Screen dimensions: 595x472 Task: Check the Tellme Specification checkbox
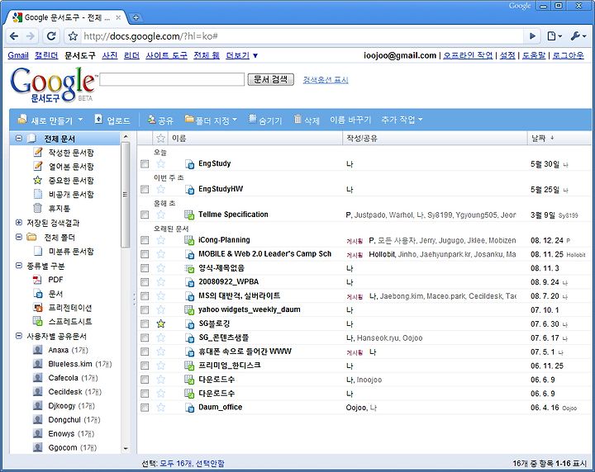click(145, 215)
